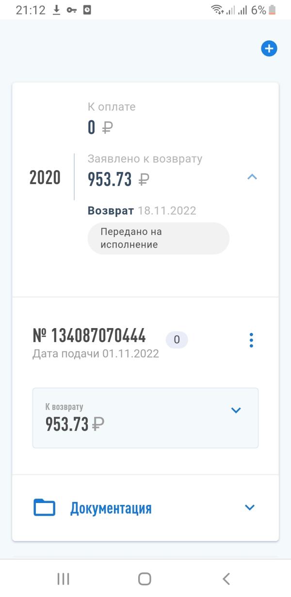
Task: Tap the download icon in status bar
Action: (x=57, y=10)
